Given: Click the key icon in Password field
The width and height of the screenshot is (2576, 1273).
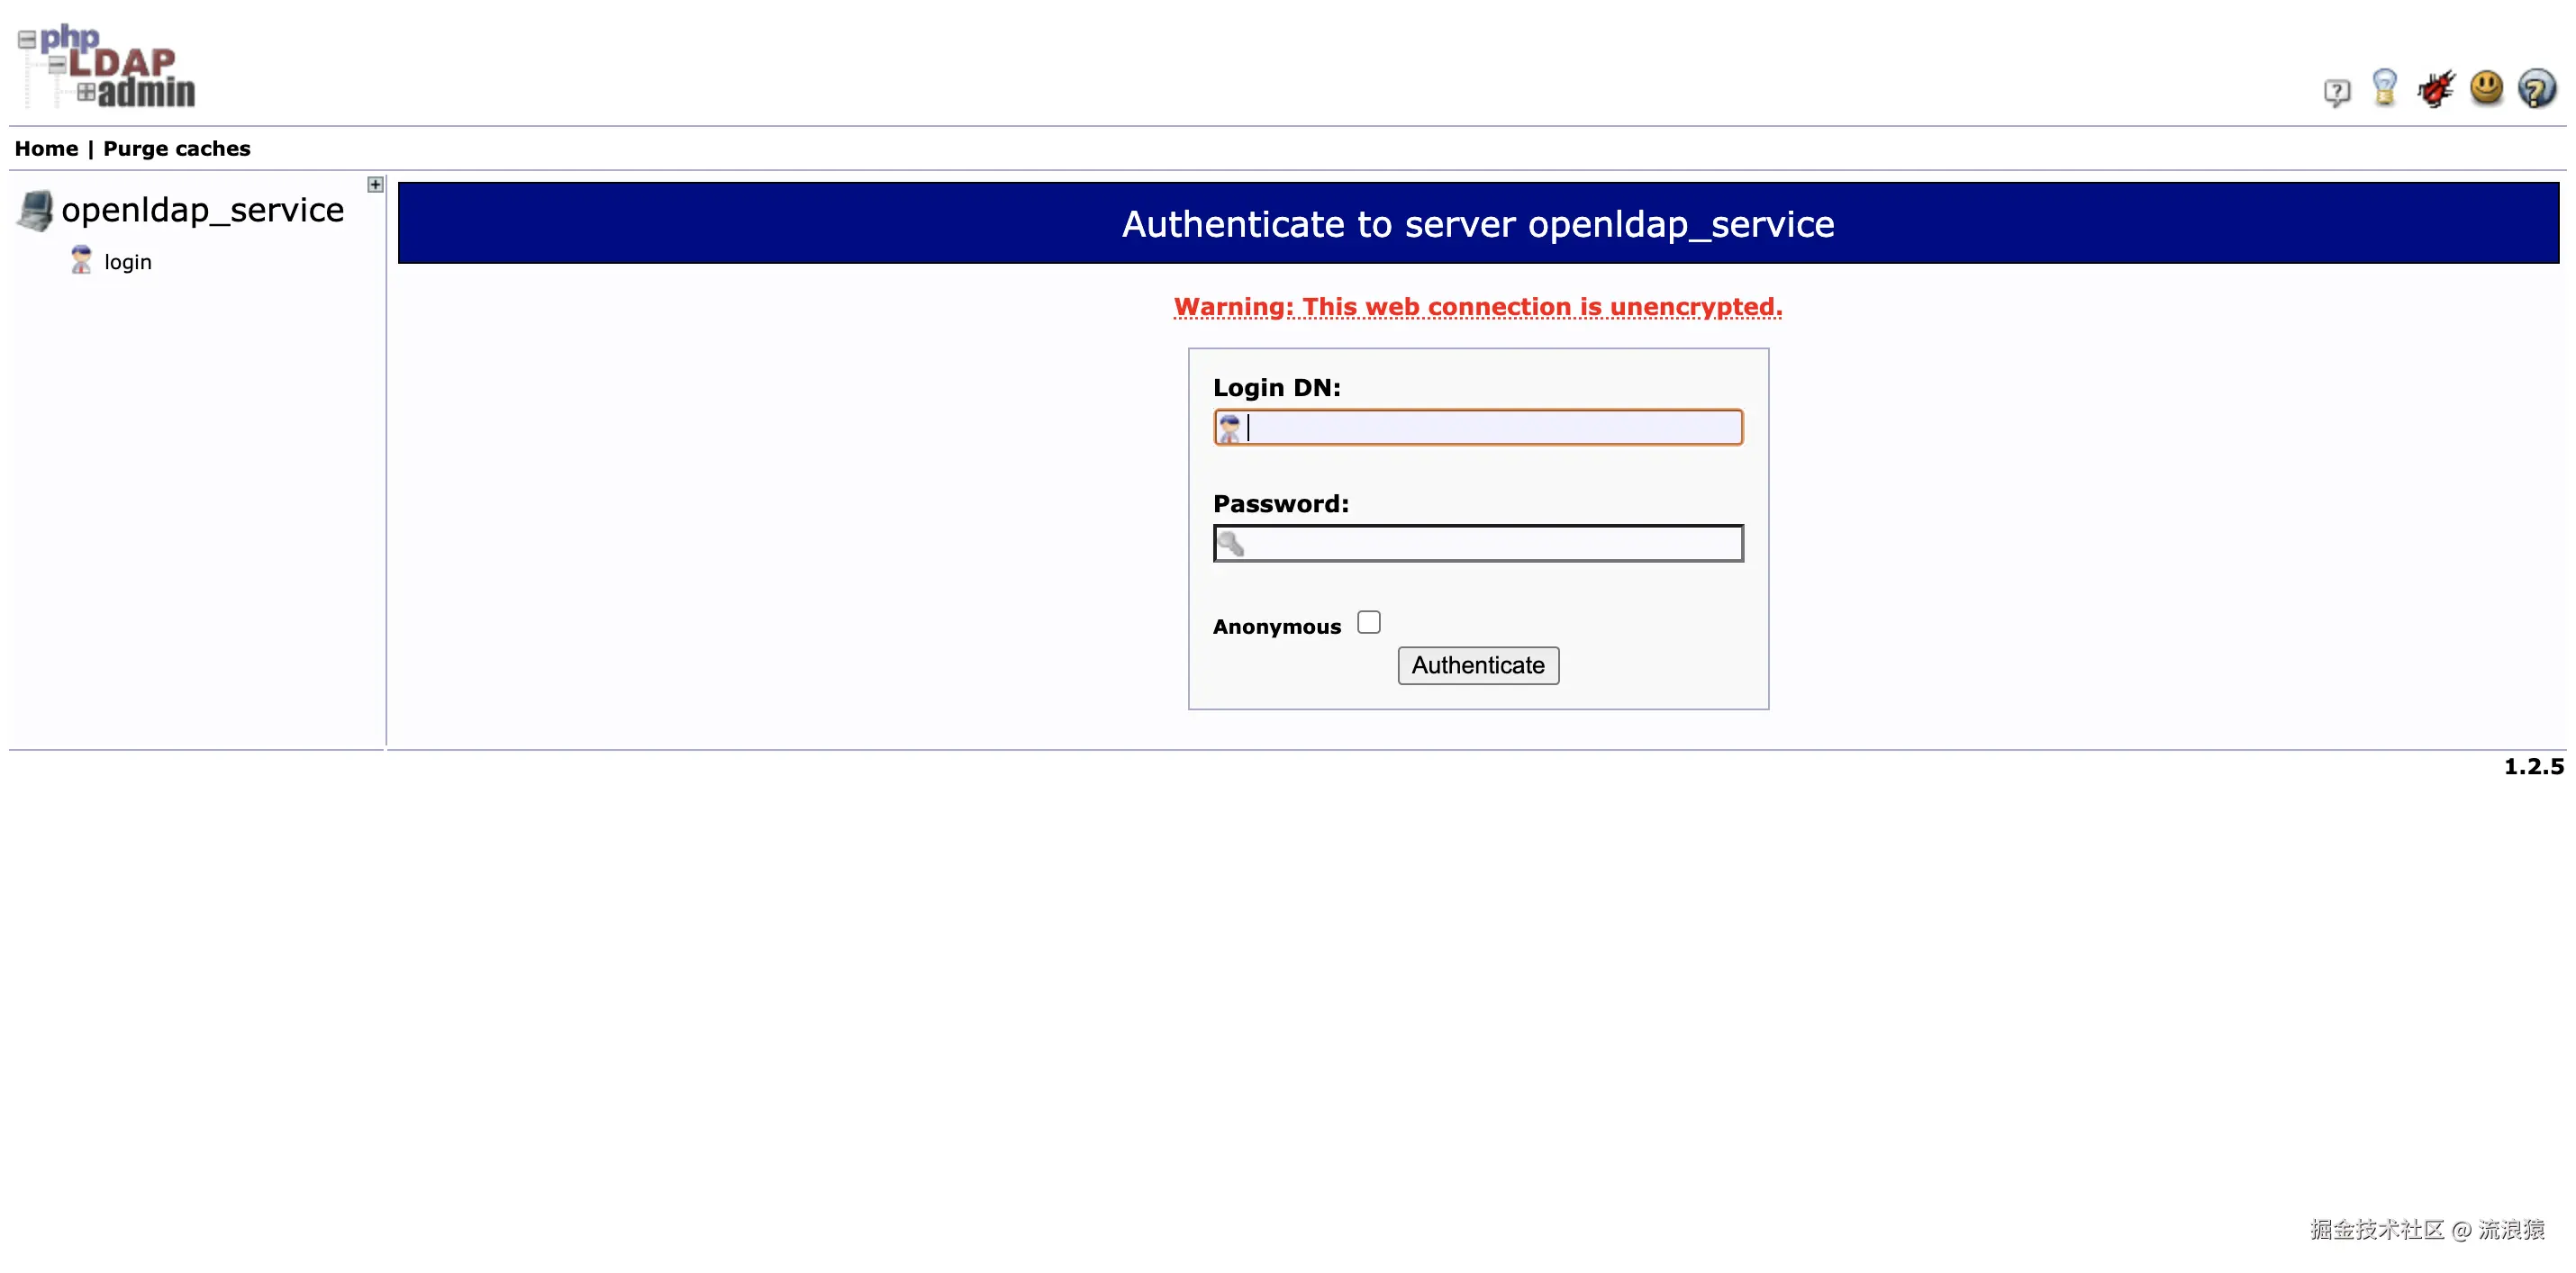Looking at the screenshot, I should coord(1230,544).
